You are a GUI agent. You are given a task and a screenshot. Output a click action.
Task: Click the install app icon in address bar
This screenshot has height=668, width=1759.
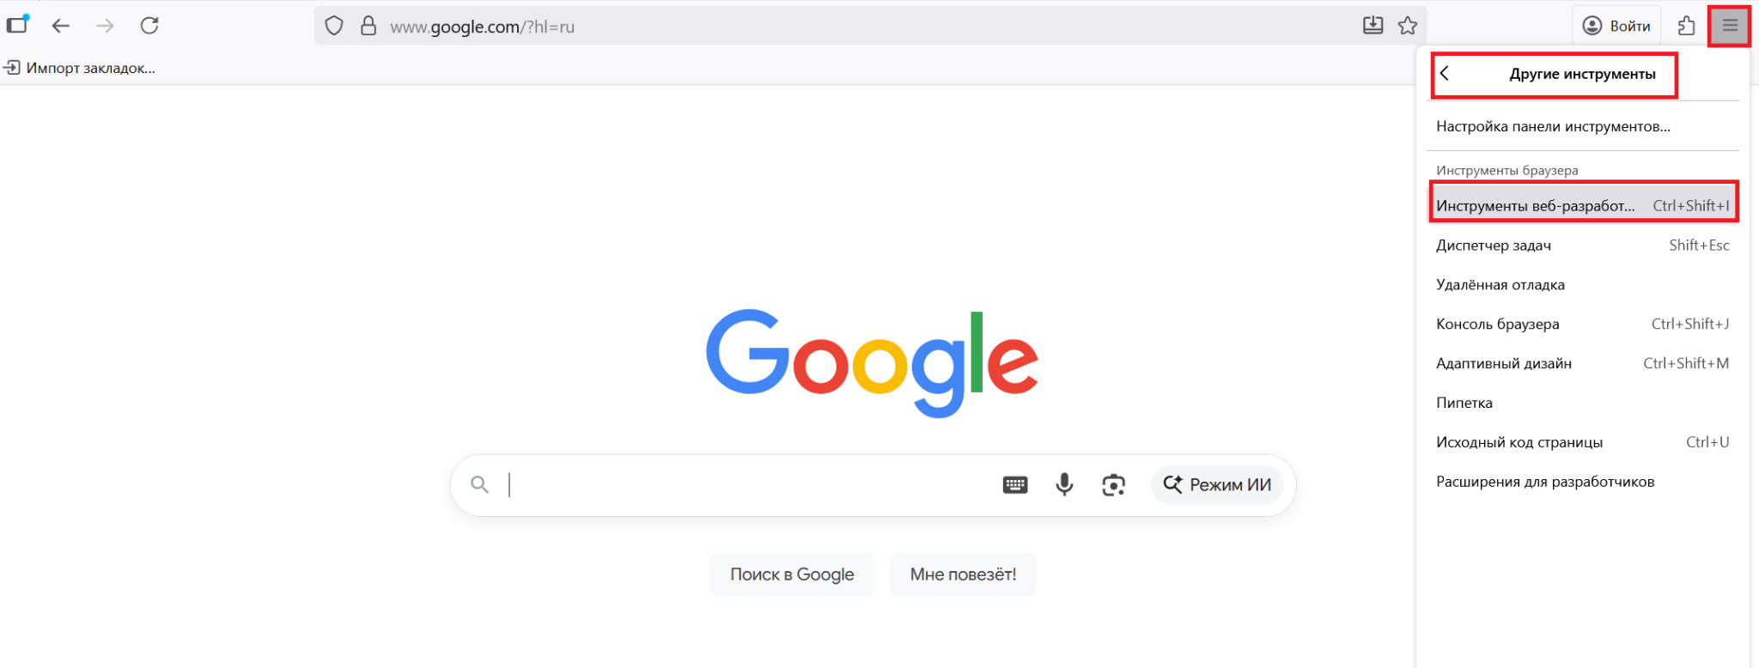(x=1373, y=26)
